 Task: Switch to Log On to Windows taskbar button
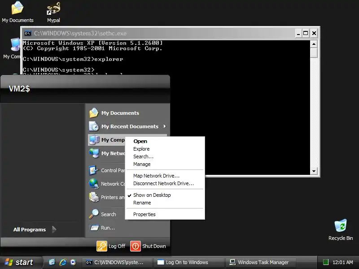tap(188, 262)
